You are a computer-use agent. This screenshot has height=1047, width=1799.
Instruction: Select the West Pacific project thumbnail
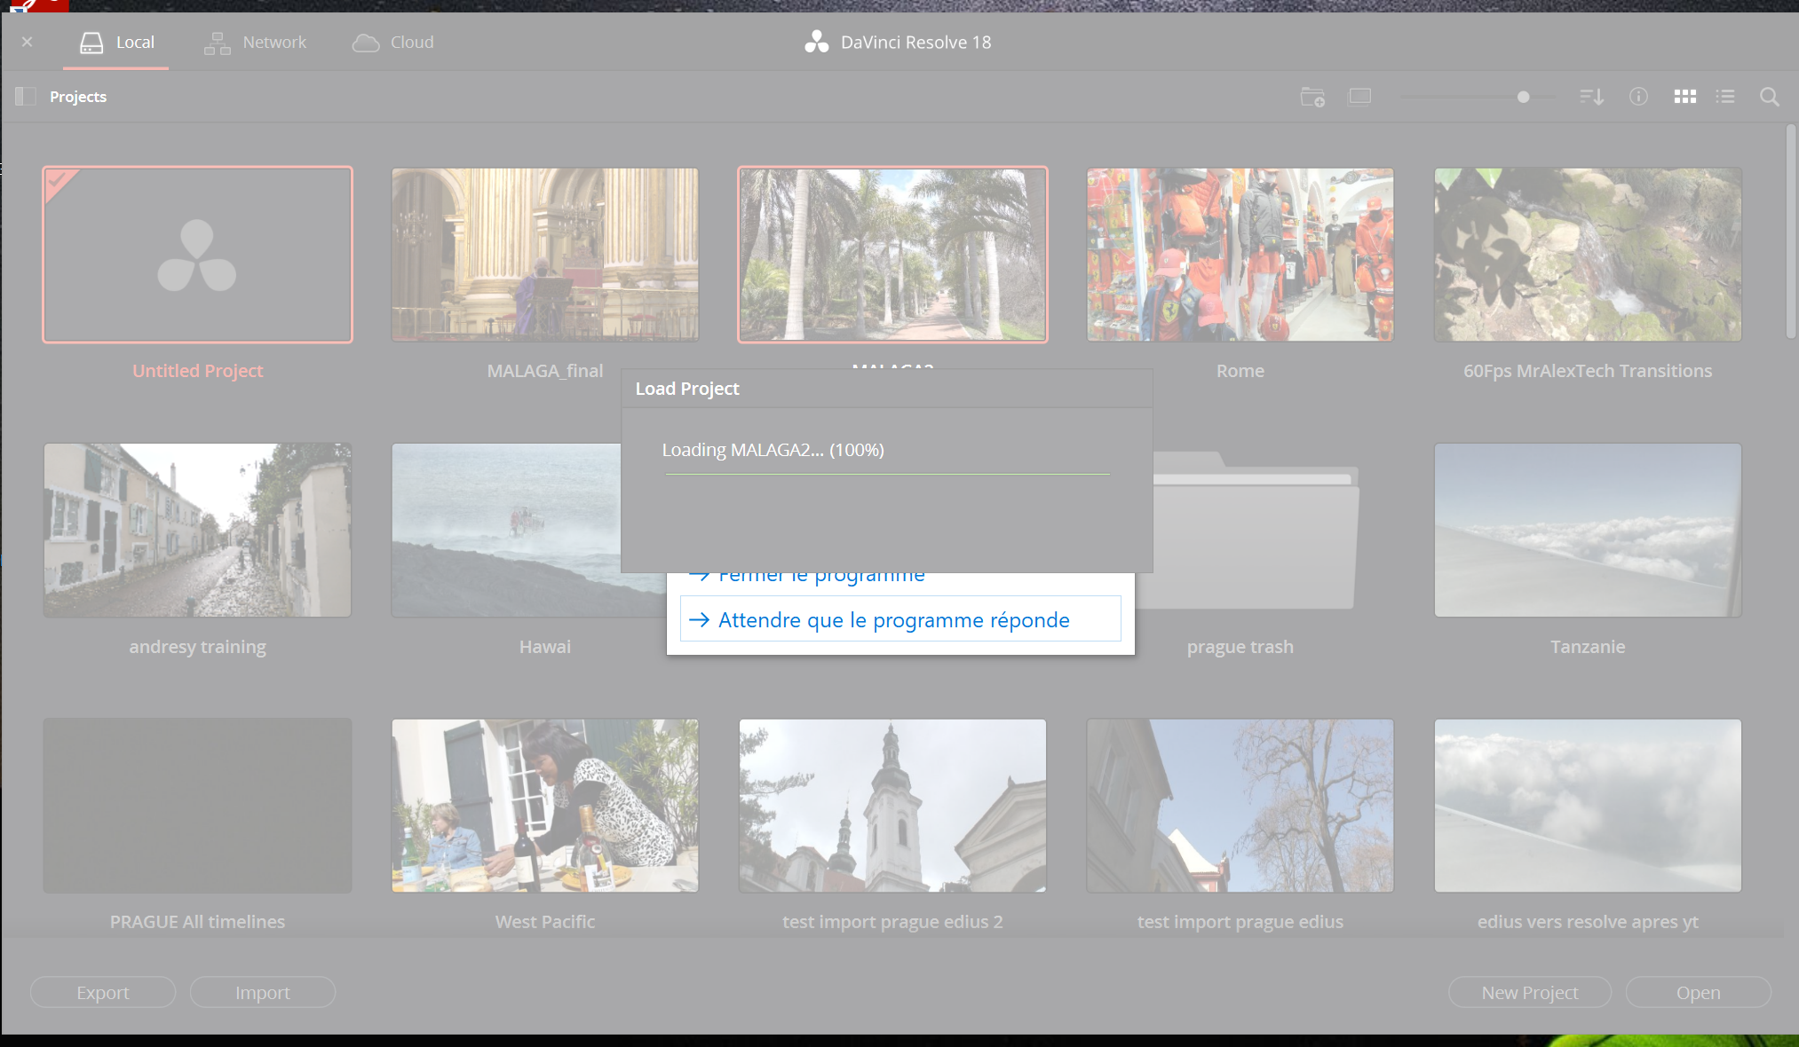(544, 806)
